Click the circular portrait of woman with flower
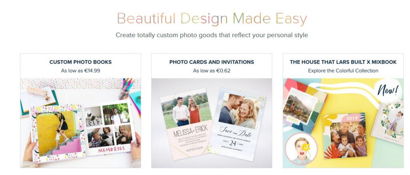410x175 pixels. (301, 149)
